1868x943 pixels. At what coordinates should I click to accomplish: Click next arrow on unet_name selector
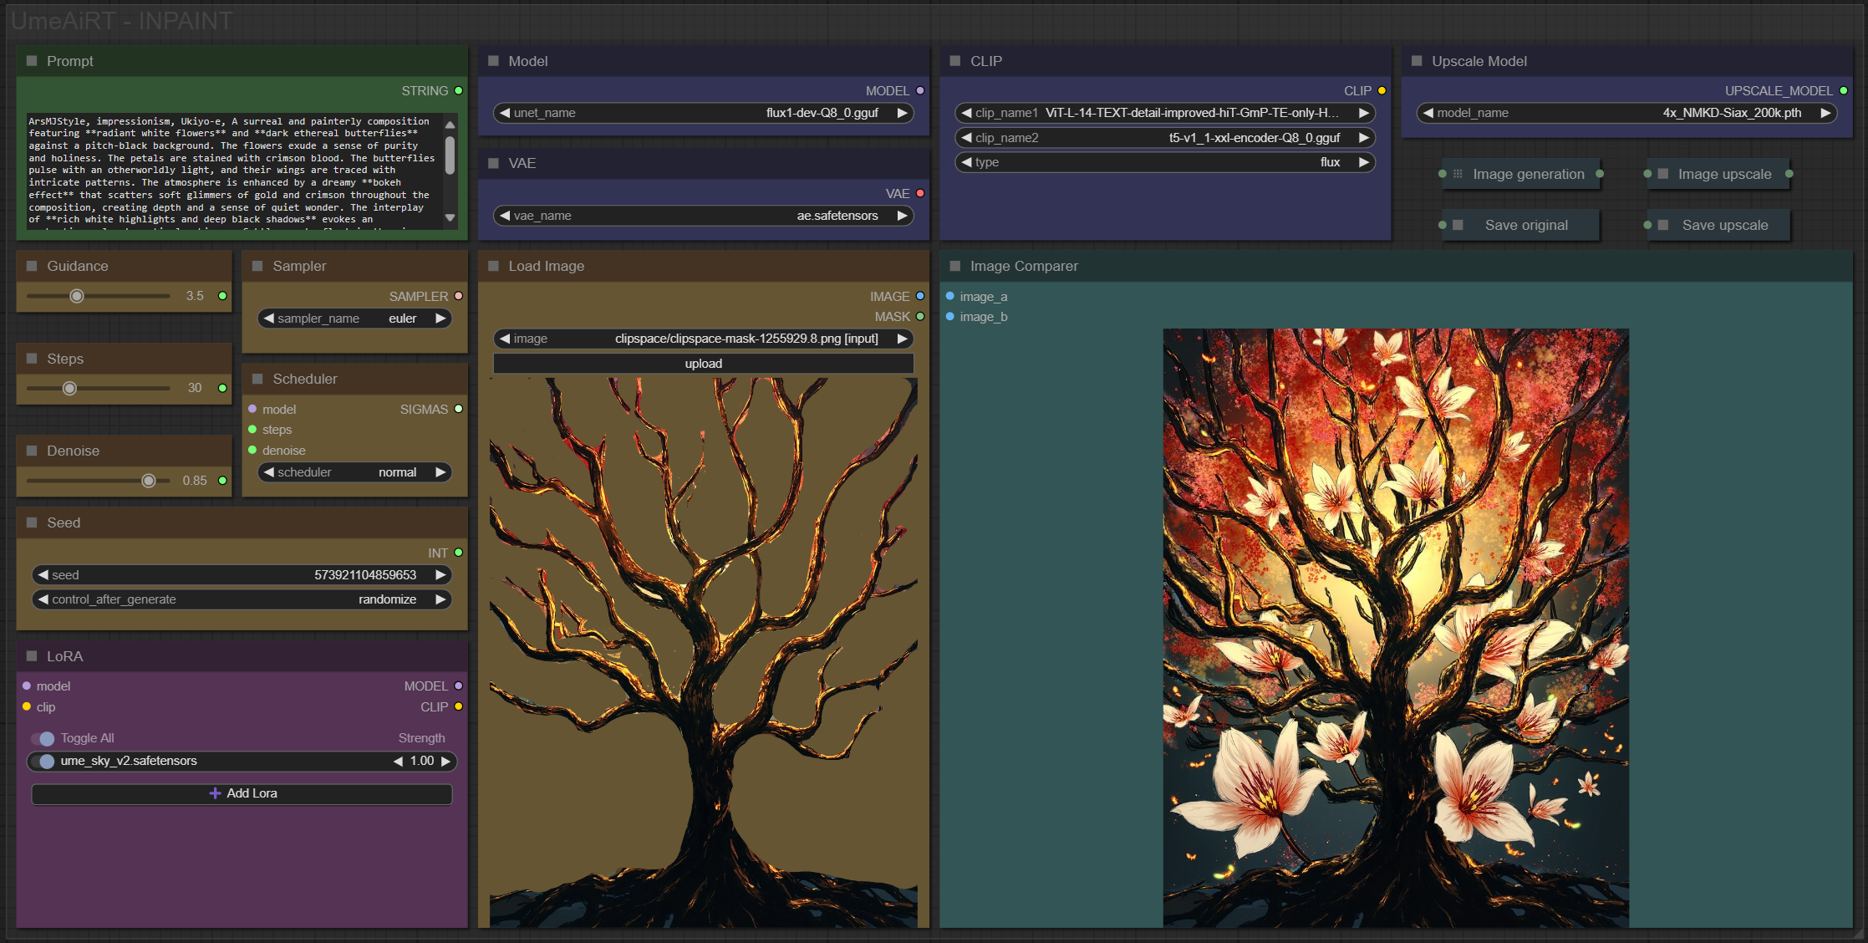pyautogui.click(x=902, y=113)
